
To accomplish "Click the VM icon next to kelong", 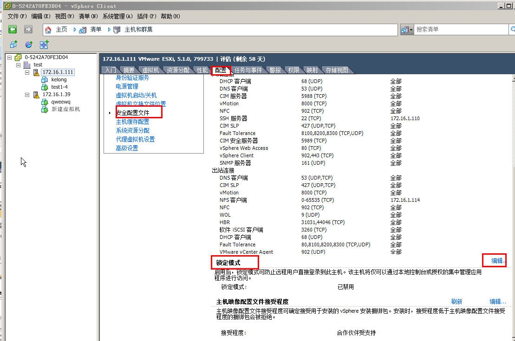I will pos(45,80).
